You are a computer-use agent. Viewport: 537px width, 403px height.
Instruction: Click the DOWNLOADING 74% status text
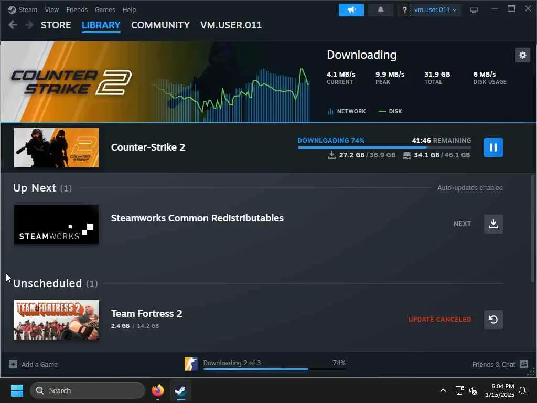(x=331, y=140)
